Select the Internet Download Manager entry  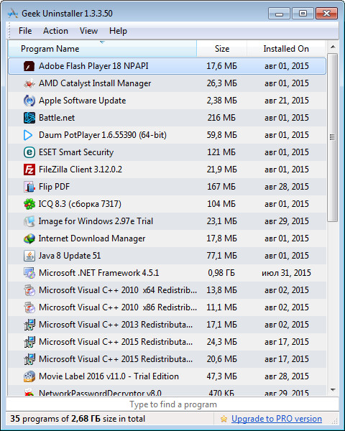167,238
